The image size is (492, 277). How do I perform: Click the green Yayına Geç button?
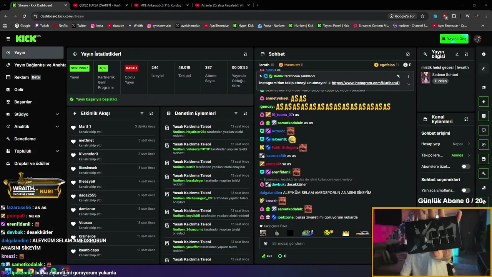[x=454, y=38]
